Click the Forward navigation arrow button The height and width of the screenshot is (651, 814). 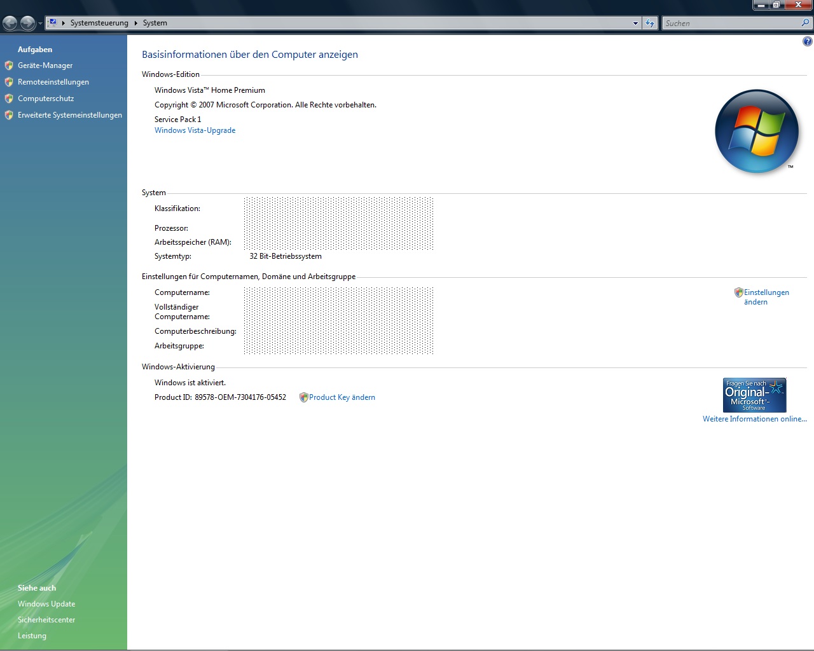click(x=27, y=24)
